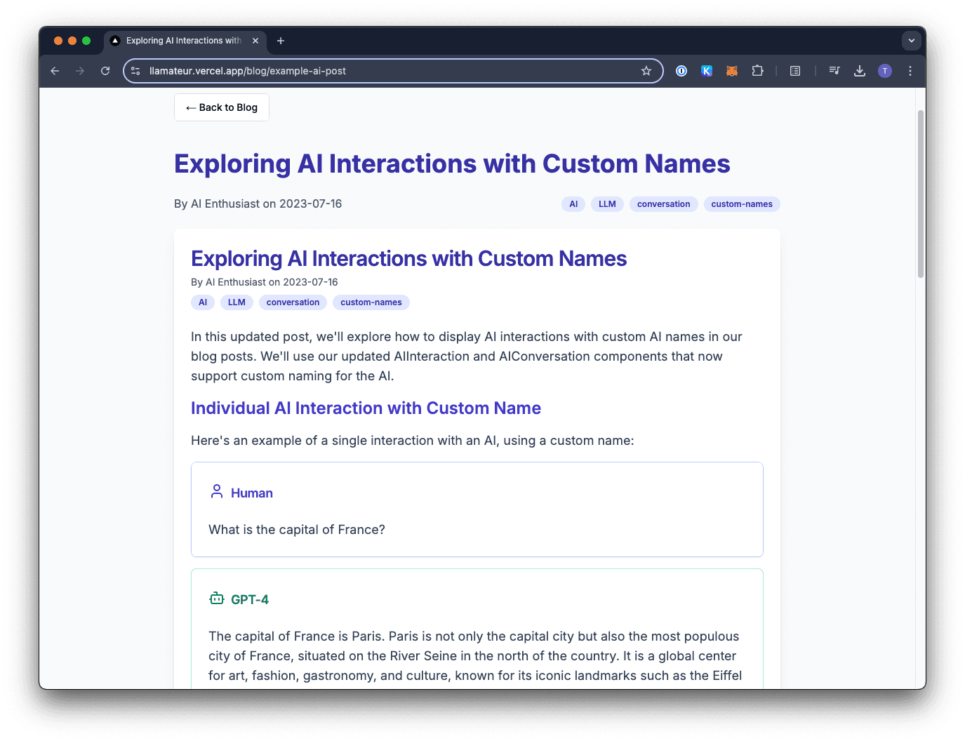Follow the conversation tag link
965x741 pixels.
[x=663, y=203]
